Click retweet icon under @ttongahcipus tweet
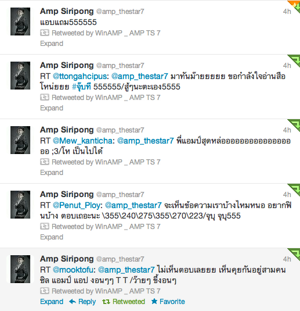300x311 pixels. pyautogui.click(x=45, y=97)
